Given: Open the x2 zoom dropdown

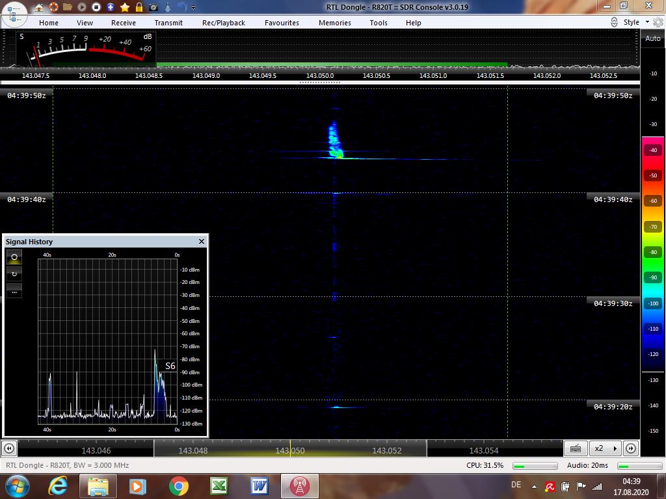Looking at the screenshot, I should tap(606, 448).
